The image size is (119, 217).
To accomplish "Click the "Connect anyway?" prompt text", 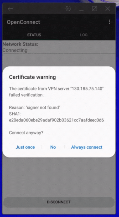I will click(x=26, y=133).
